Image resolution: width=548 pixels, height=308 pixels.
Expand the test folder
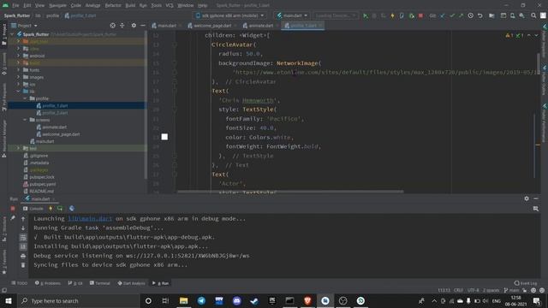(x=19, y=148)
